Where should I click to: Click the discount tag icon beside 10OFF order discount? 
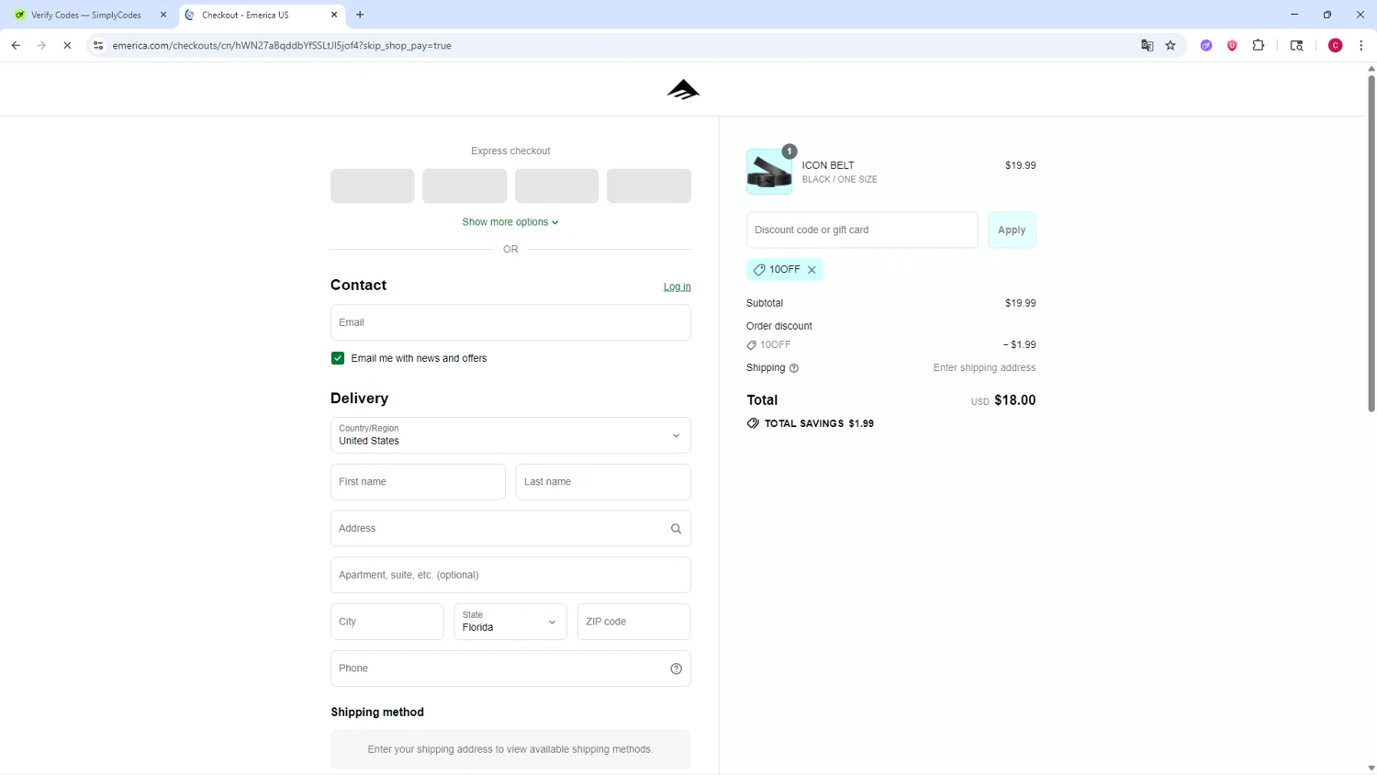[x=752, y=345]
